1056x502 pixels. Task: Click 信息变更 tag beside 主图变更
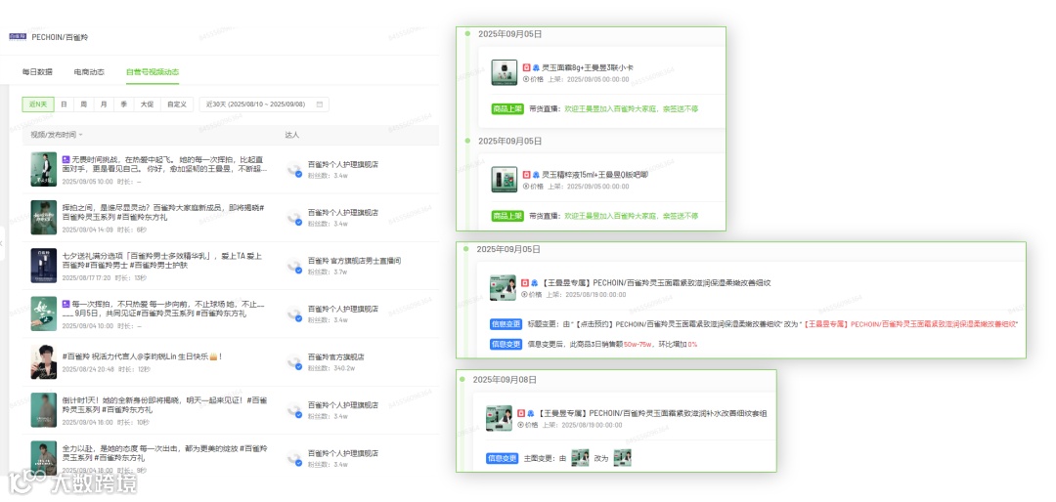503,458
